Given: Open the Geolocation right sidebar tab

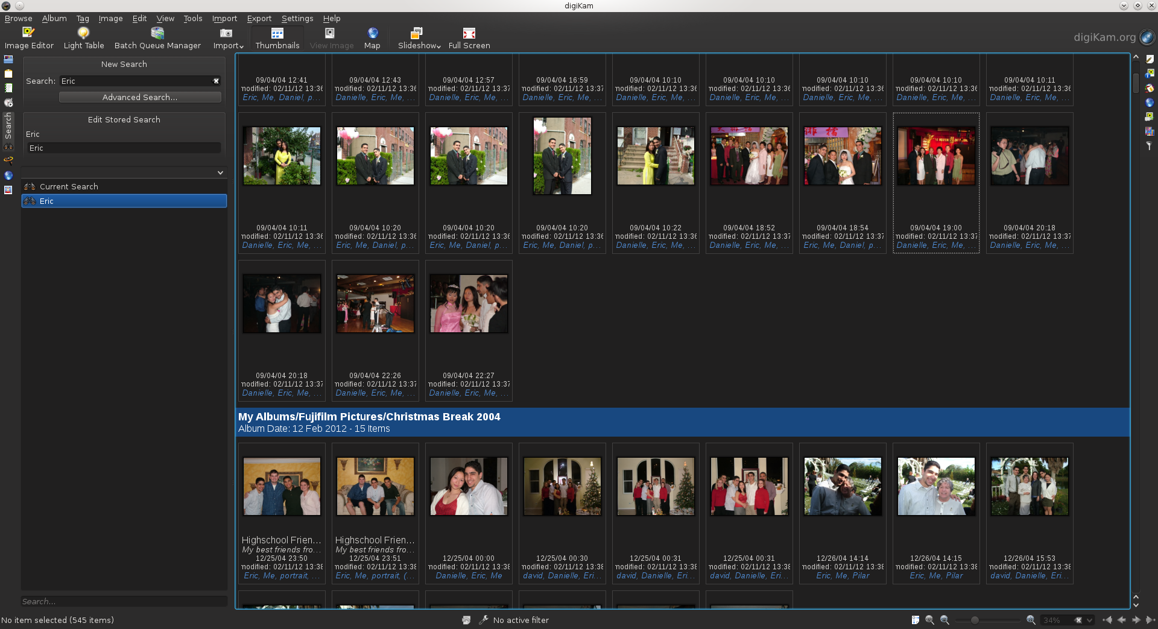Looking at the screenshot, I should (1150, 103).
